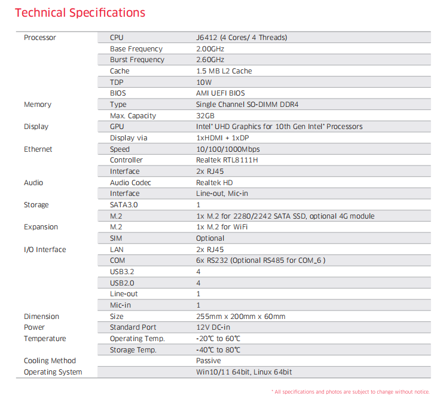Click the Technical Specifications heading
Image resolution: width=440 pixels, height=402 pixels.
[x=80, y=13]
